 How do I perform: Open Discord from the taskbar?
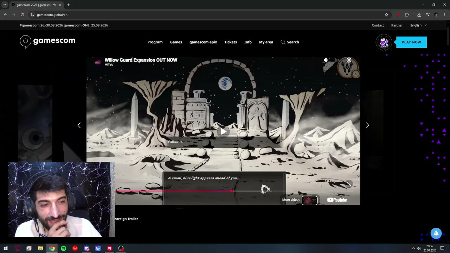coord(86,248)
